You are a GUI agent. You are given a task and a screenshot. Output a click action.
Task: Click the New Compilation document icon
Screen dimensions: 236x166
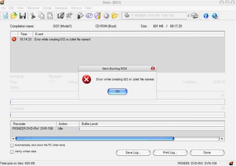coord(6,16)
